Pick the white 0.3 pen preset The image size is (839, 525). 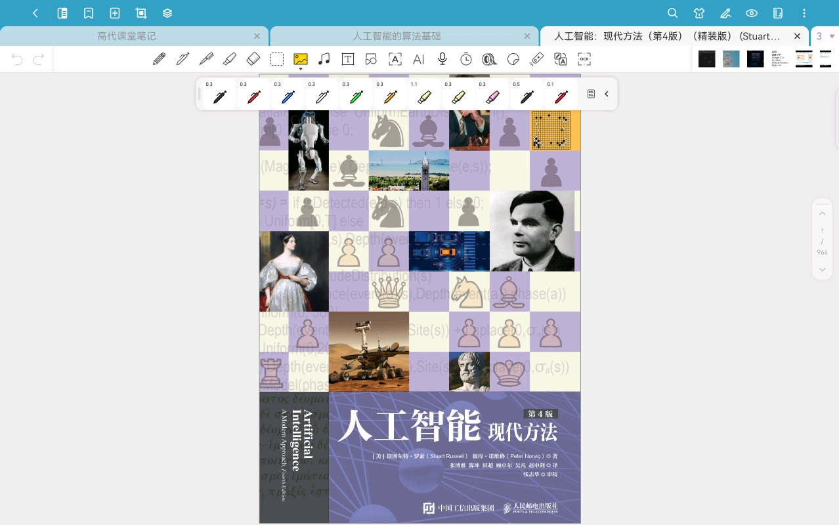coord(322,94)
